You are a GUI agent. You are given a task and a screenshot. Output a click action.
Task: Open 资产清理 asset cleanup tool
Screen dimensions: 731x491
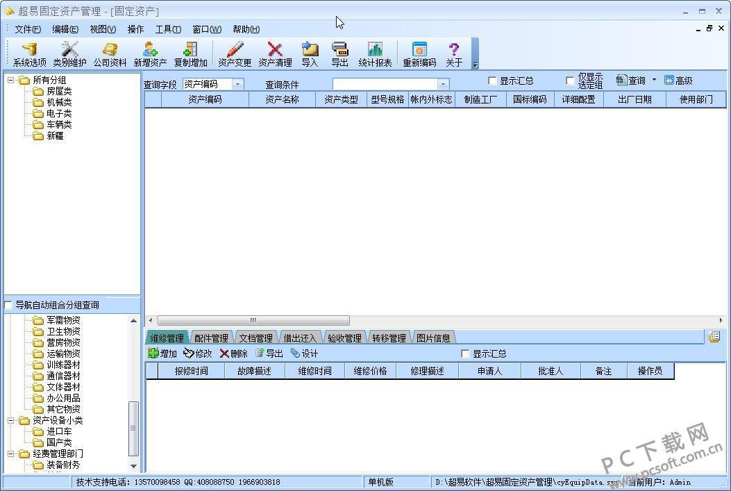click(x=275, y=54)
